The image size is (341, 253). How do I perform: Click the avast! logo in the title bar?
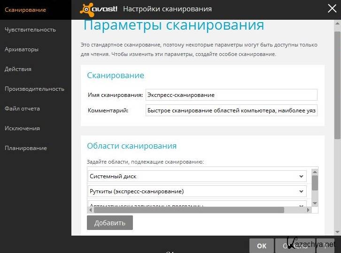(x=99, y=8)
